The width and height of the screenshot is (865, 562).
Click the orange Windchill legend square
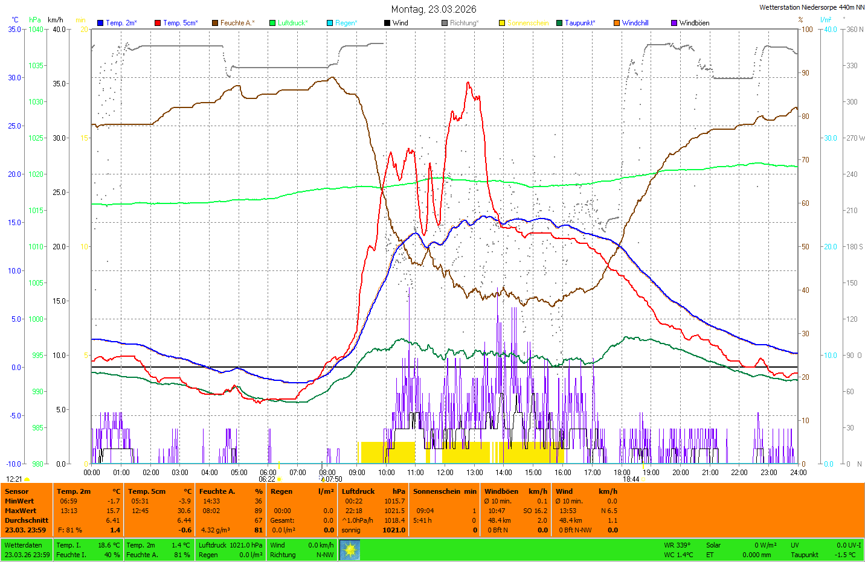click(x=617, y=23)
